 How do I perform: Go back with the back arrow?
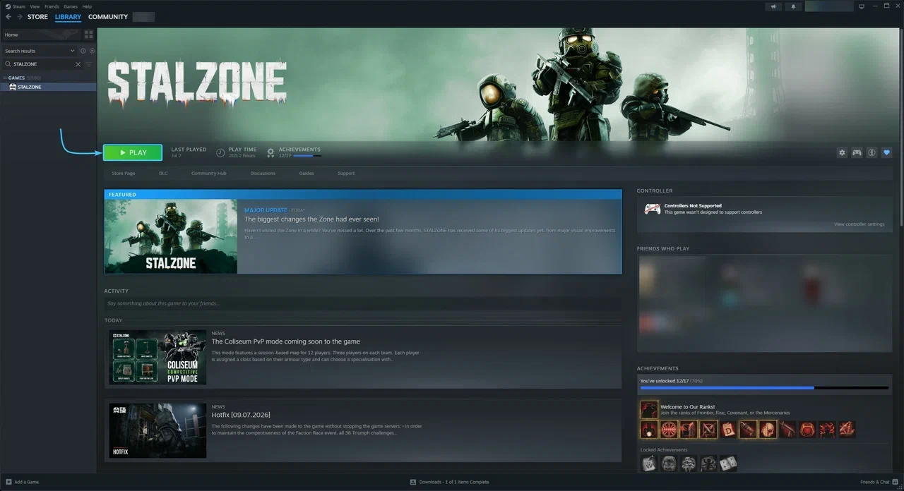8,17
